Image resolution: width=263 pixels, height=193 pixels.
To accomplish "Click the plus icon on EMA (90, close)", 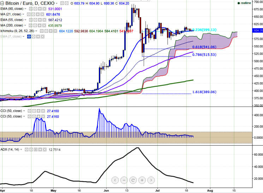I will [40, 9].
